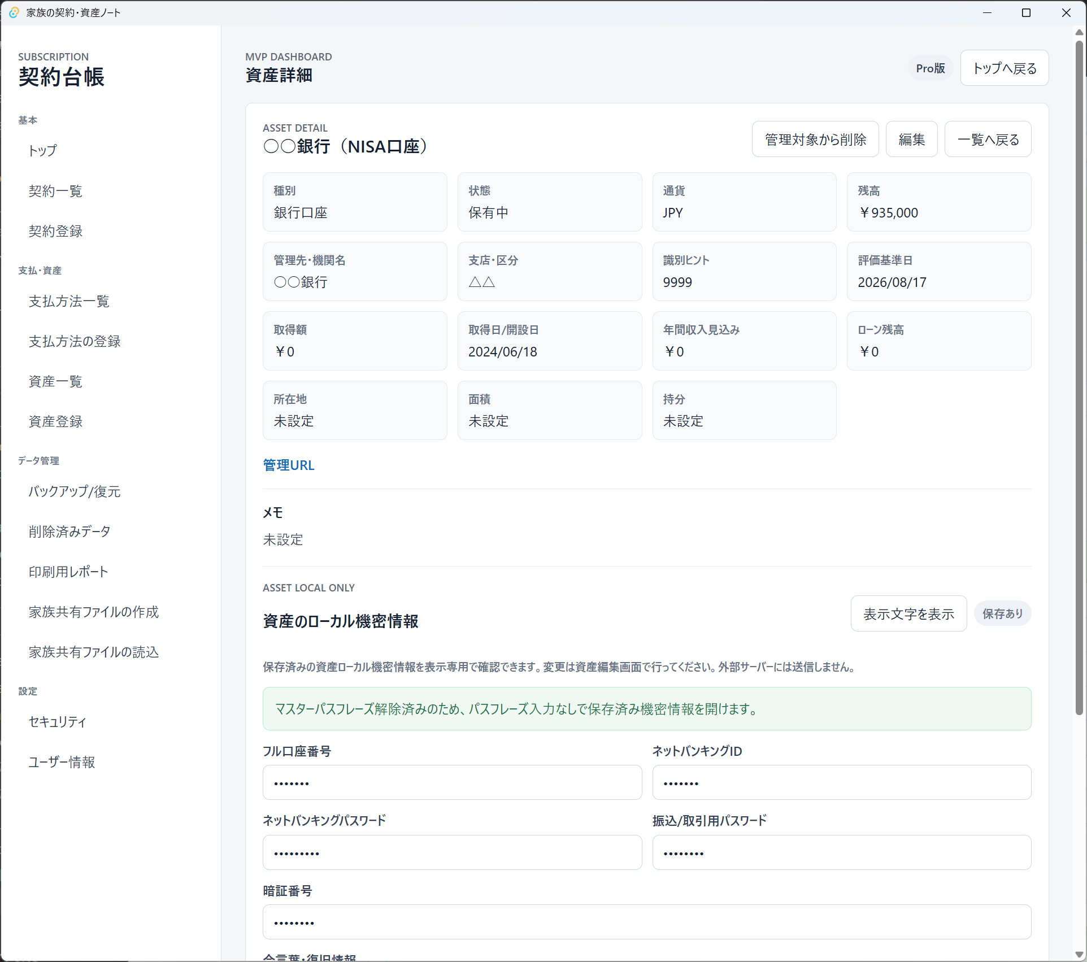1087x962 pixels.
Task: Click the フル口座番号 field
Action: pyautogui.click(x=452, y=782)
